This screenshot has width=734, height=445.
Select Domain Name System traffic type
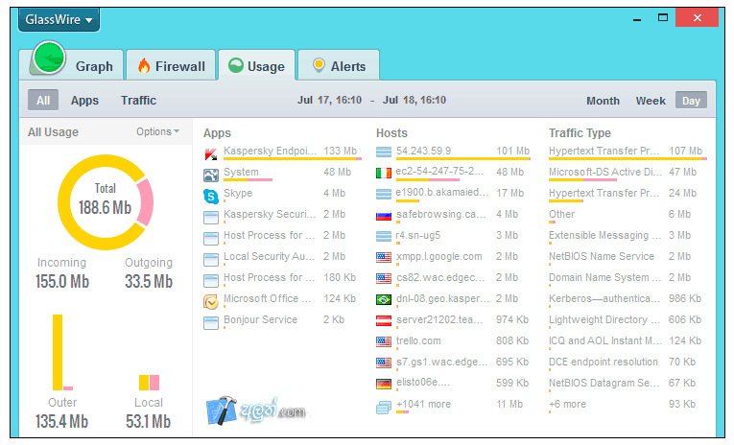pyautogui.click(x=627, y=279)
